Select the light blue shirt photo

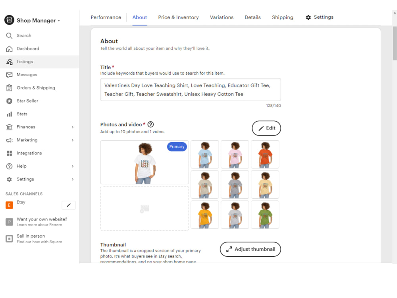[x=205, y=155]
